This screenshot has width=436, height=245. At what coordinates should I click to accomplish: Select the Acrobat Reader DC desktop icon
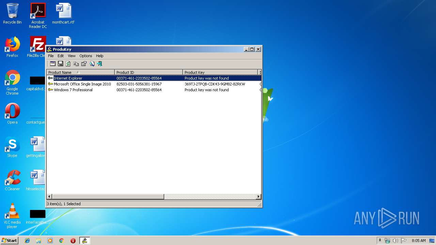click(x=38, y=16)
